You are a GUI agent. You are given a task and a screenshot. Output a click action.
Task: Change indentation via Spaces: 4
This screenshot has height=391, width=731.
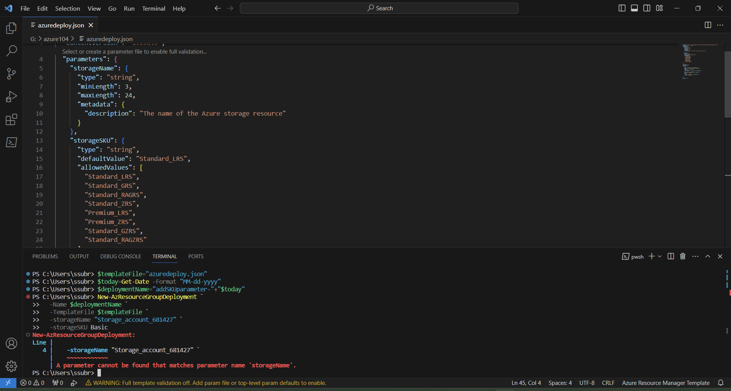[560, 383]
